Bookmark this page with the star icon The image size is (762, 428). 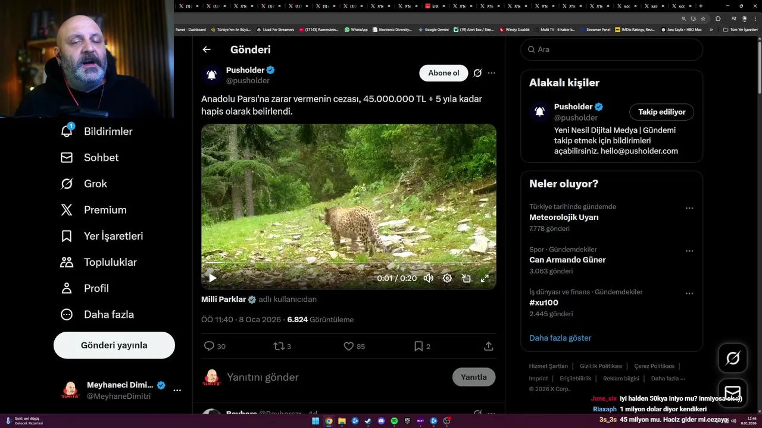(702, 18)
